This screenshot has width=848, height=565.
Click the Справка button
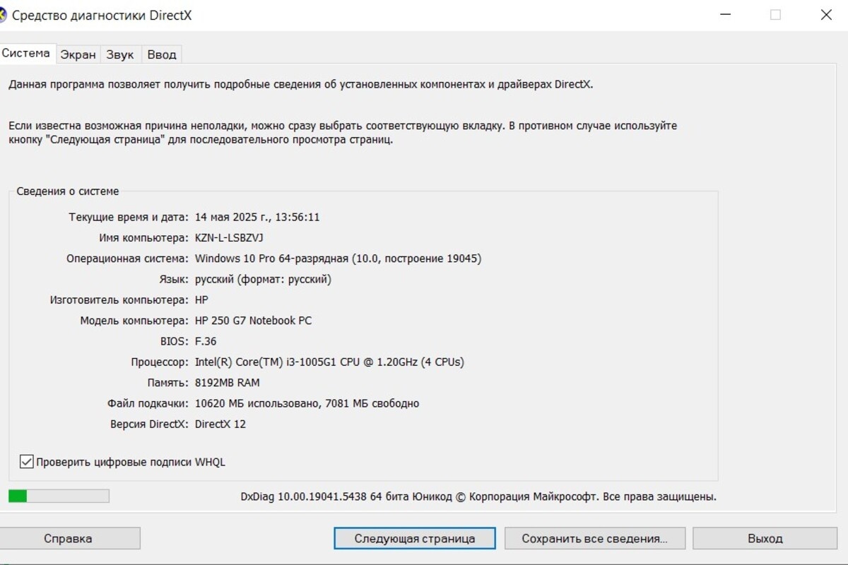tap(68, 538)
